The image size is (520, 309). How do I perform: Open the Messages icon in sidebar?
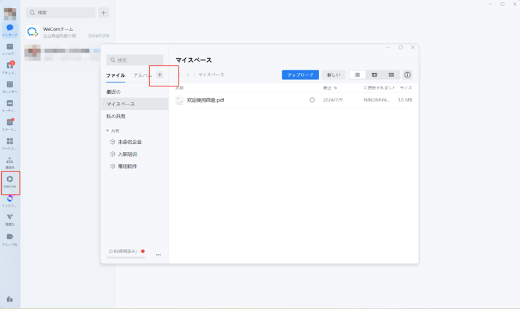pos(10,30)
